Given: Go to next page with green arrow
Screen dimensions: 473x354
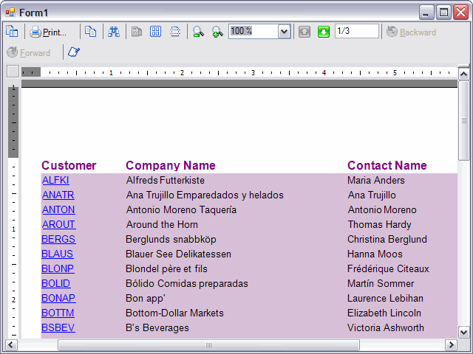Looking at the screenshot, I should click(324, 32).
